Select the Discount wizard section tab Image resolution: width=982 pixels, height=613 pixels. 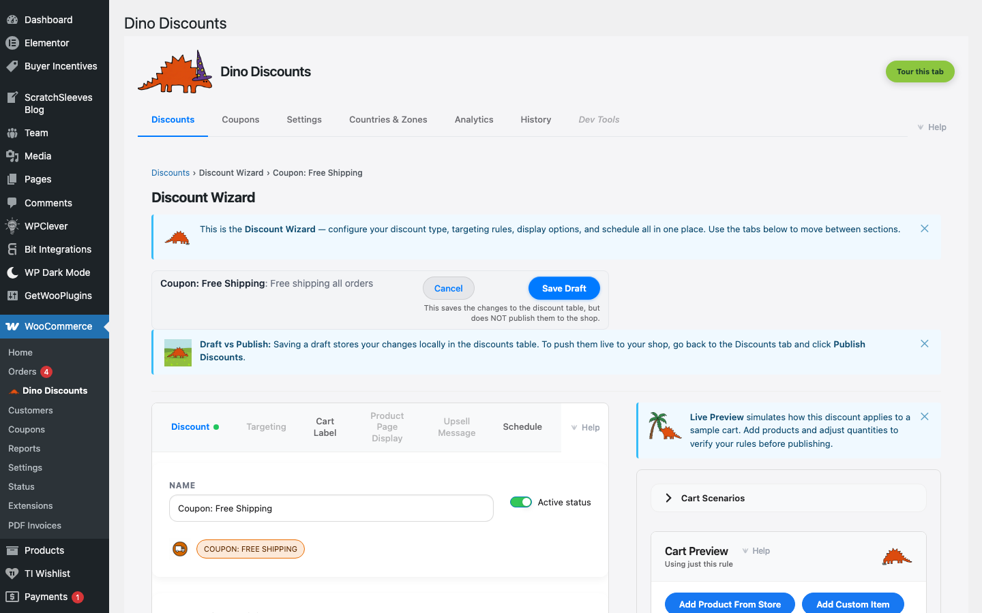pyautogui.click(x=195, y=427)
